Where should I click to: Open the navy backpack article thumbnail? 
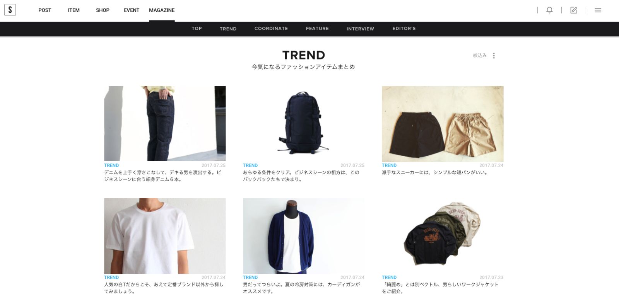304,123
